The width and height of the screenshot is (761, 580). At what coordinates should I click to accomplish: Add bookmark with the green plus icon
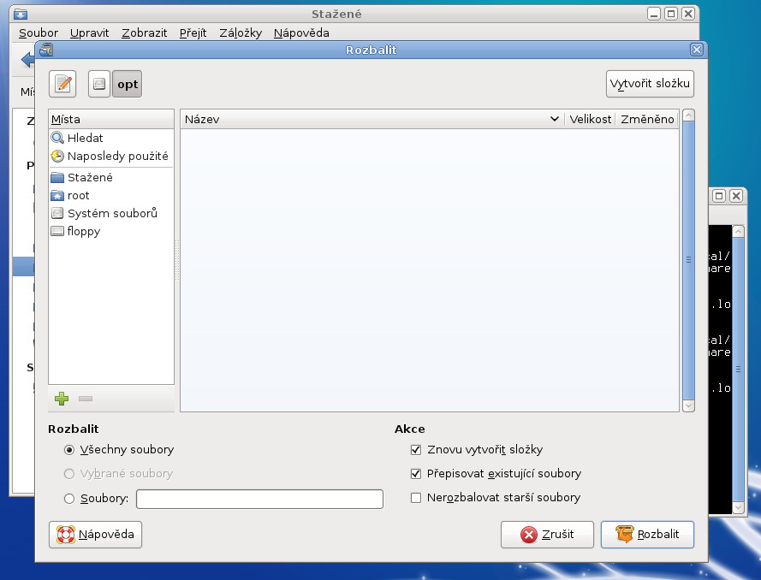(62, 399)
